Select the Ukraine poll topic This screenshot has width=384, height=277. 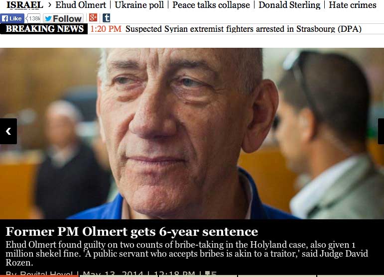139,5
